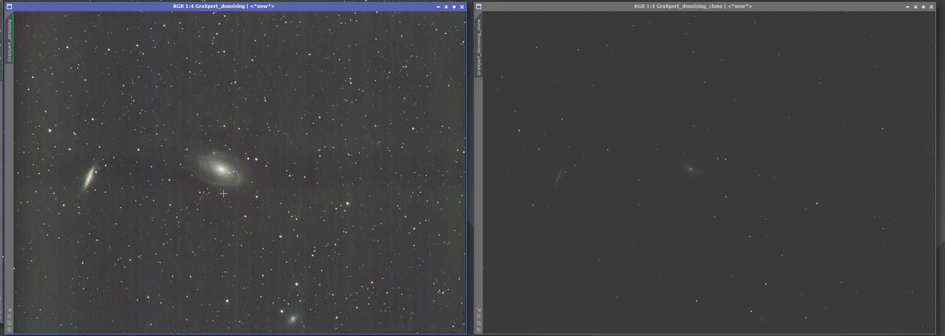
Task: Close the GraXpert_denoising_clone image window
Action: 931,6
